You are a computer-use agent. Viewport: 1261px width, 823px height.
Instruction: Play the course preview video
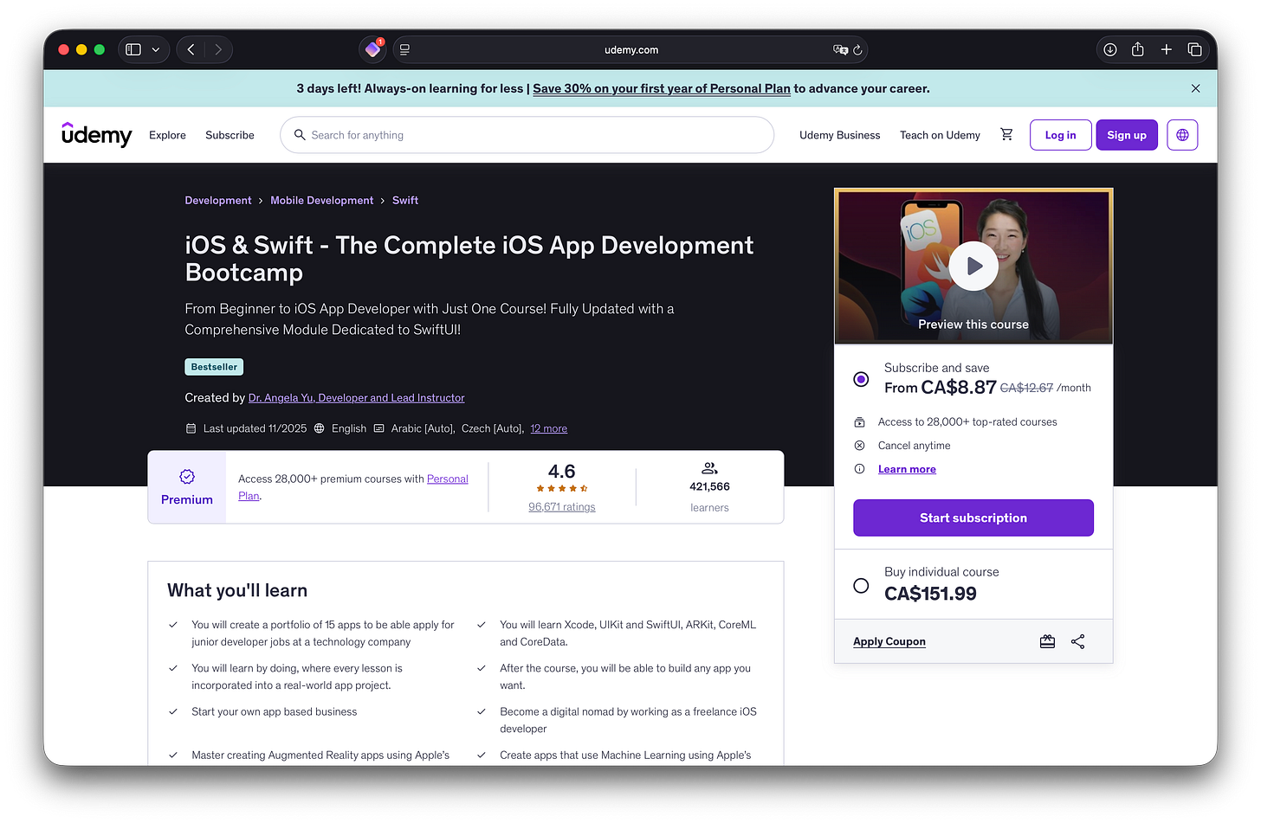(x=973, y=267)
